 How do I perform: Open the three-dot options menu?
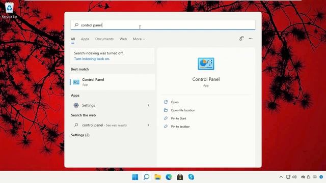tap(251, 39)
